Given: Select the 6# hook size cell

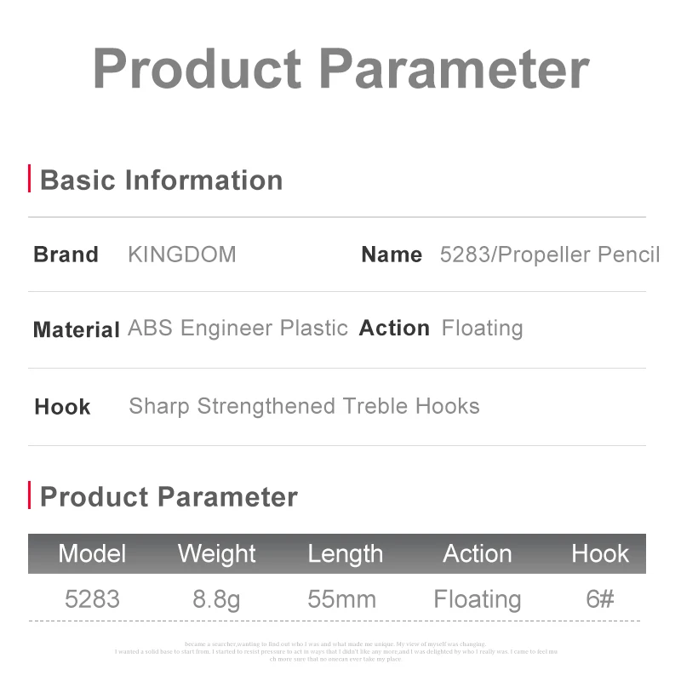Looking at the screenshot, I should pyautogui.click(x=600, y=599).
